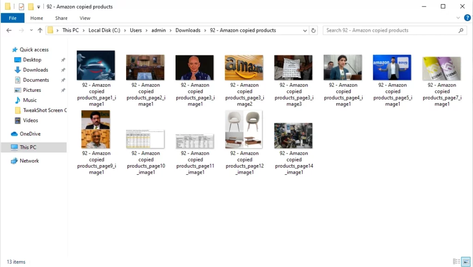The image size is (473, 267).
Task: Click the pin icon next to Documents
Action: 63,80
